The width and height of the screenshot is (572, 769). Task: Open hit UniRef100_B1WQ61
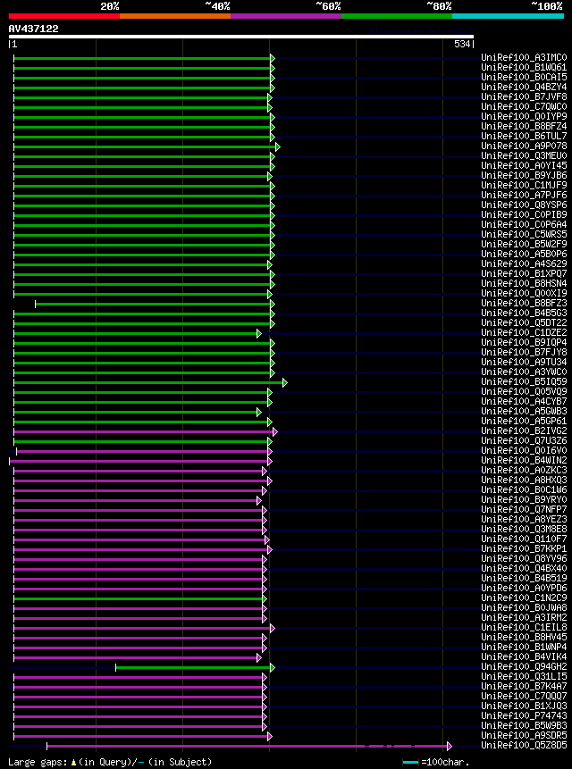click(524, 68)
